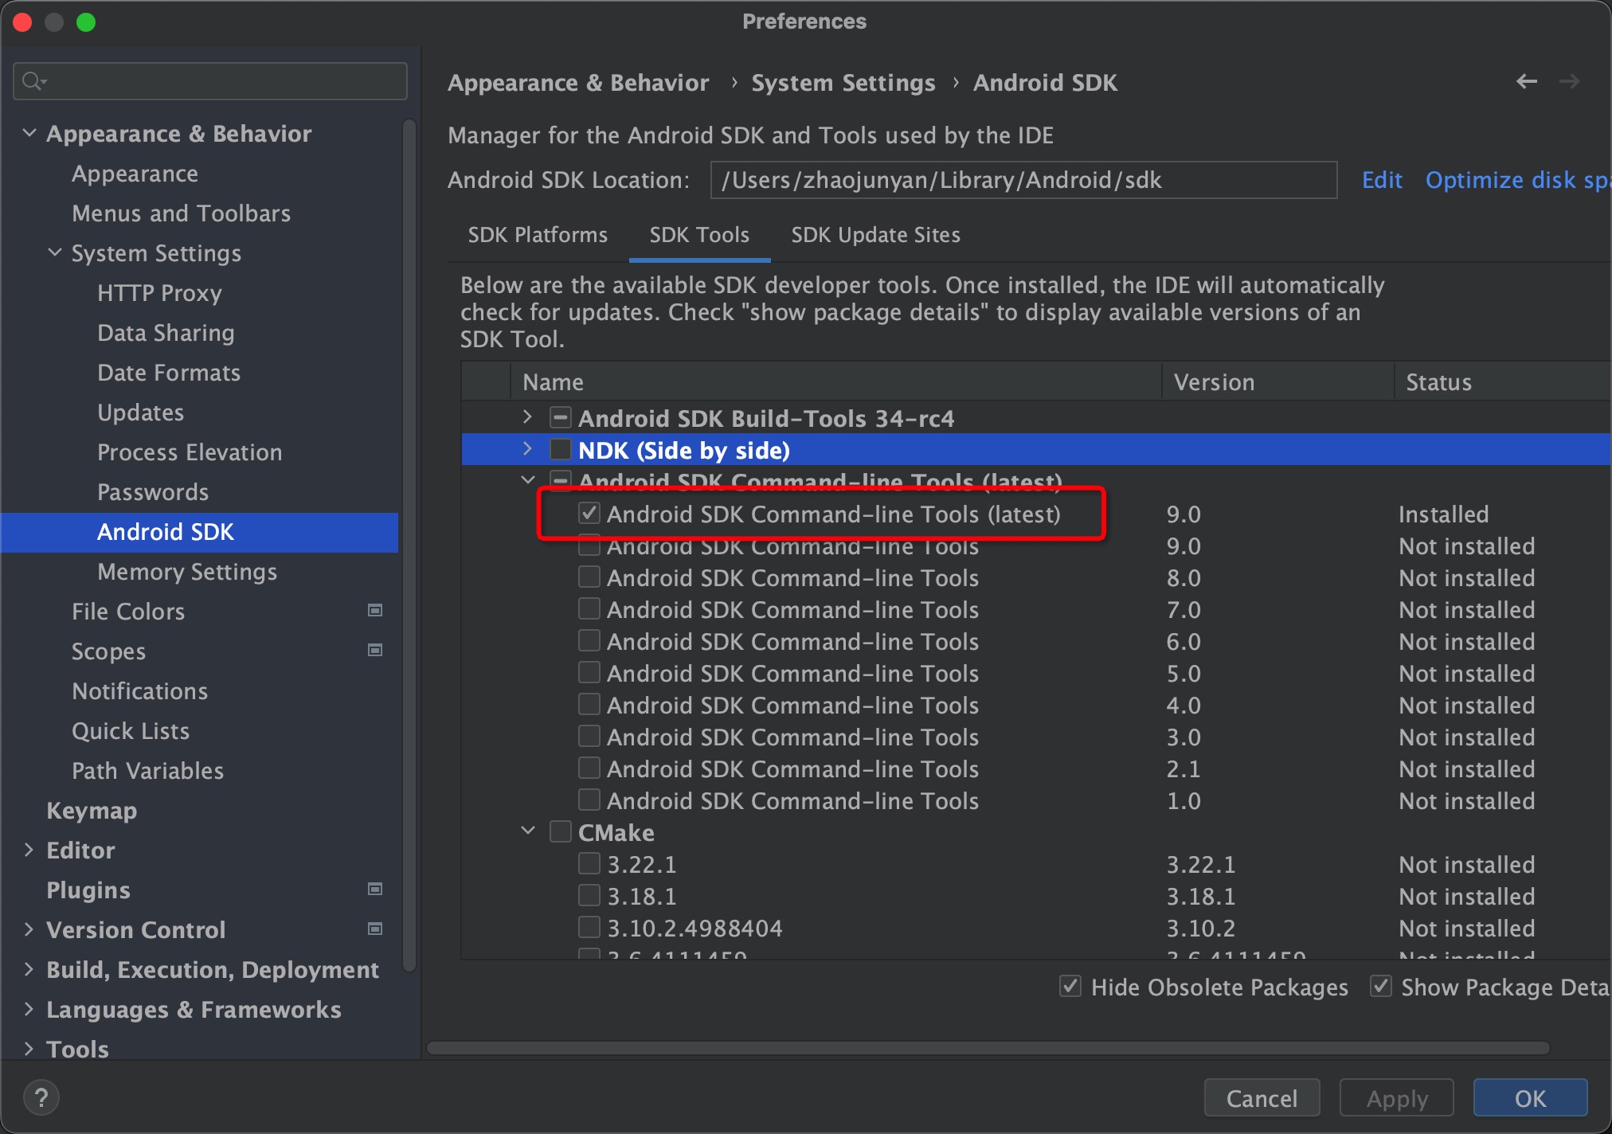Click the settings tree vertical scrollbar

409,545
